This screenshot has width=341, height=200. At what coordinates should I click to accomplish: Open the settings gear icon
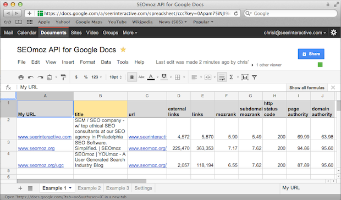pyautogui.click(x=334, y=32)
